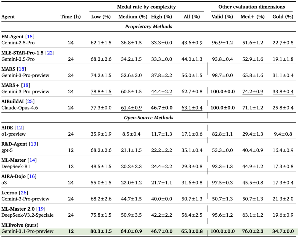The width and height of the screenshot is (298, 239).
Task: Click the underlined 74.2±0.9 Med+ cell
Action: [x=252, y=92]
